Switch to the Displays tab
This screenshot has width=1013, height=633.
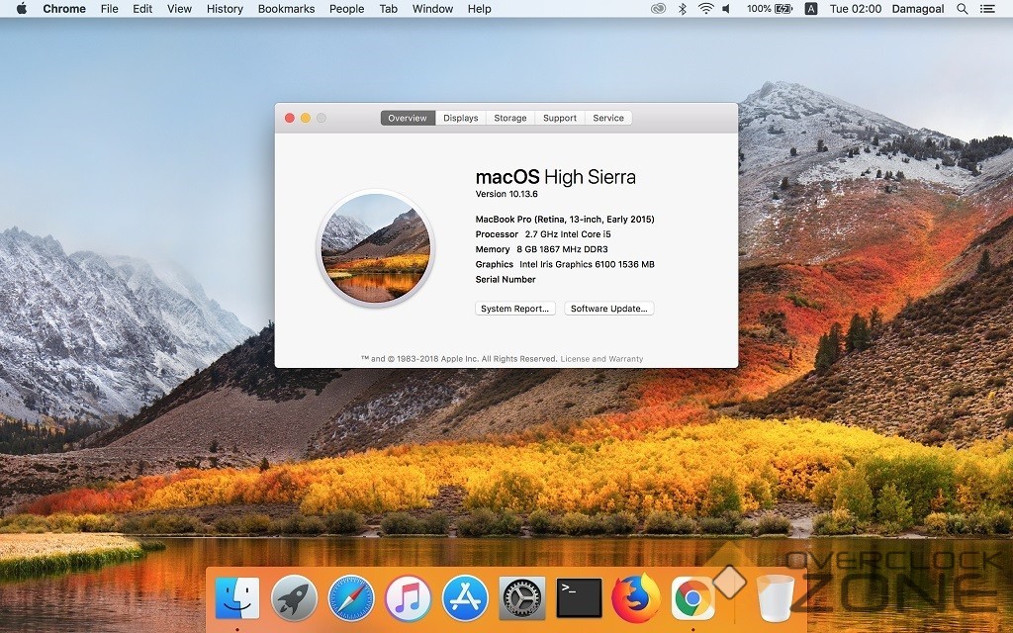pyautogui.click(x=460, y=118)
